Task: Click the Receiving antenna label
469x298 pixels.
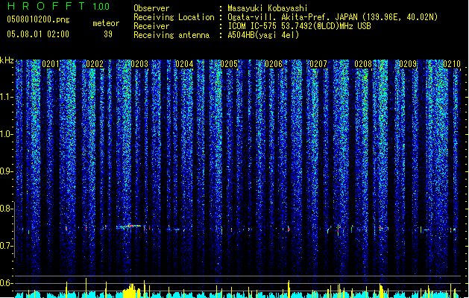Action: tap(171, 35)
